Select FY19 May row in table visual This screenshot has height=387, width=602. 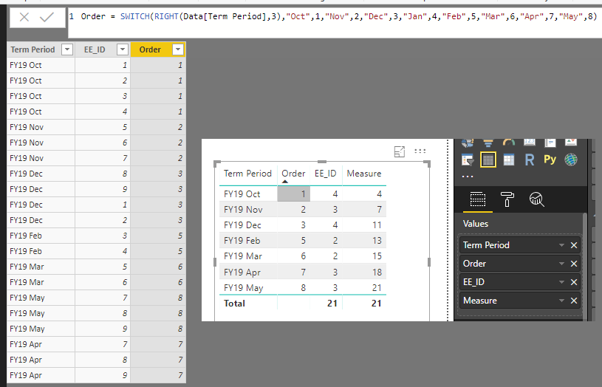(303, 287)
